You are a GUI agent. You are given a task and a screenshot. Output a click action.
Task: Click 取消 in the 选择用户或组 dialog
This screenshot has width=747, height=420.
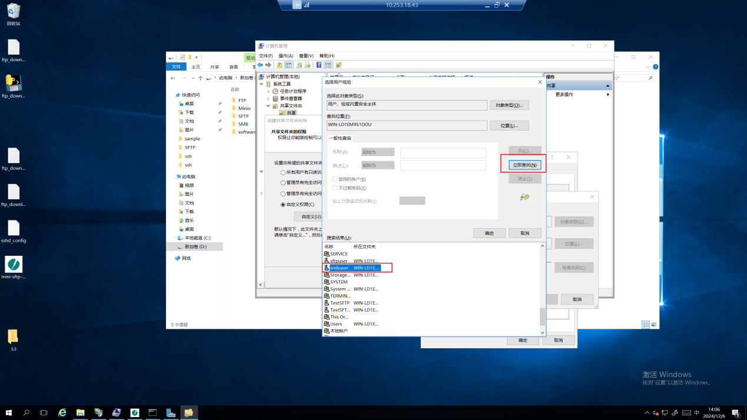(525, 234)
